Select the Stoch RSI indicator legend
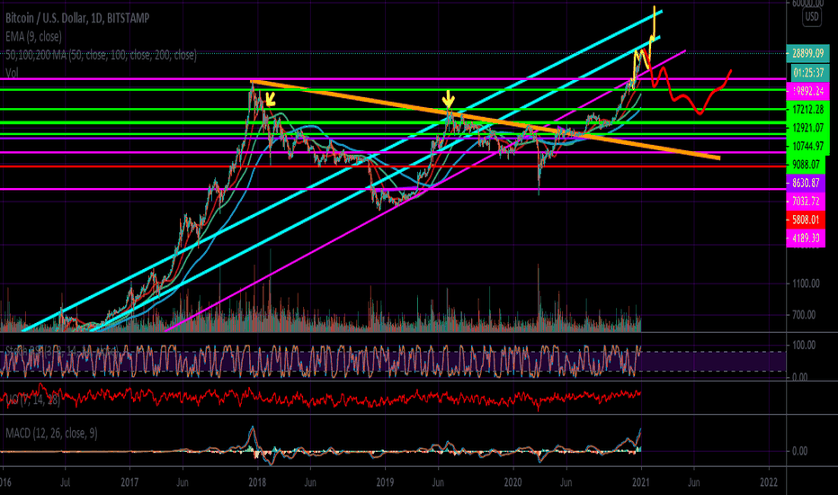The image size is (838, 495). coord(61,350)
